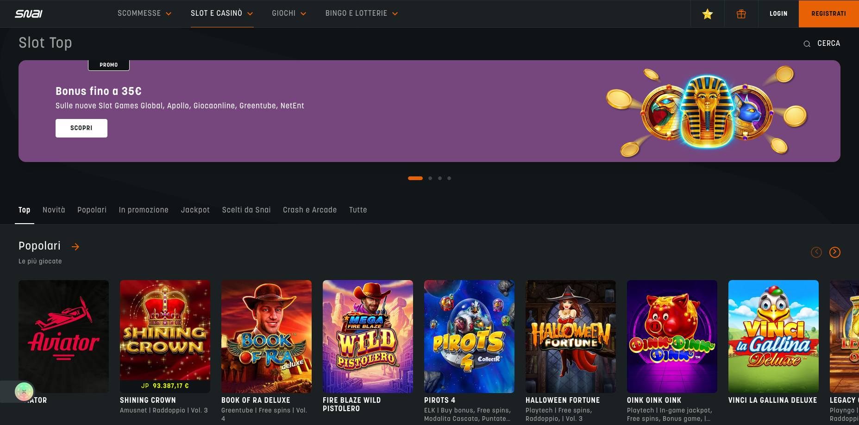This screenshot has width=859, height=425.
Task: Click the Login link
Action: point(778,14)
